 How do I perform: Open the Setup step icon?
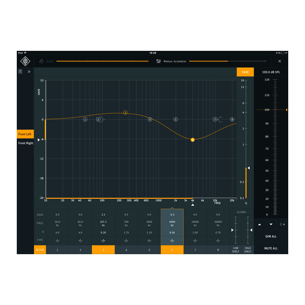(41, 62)
